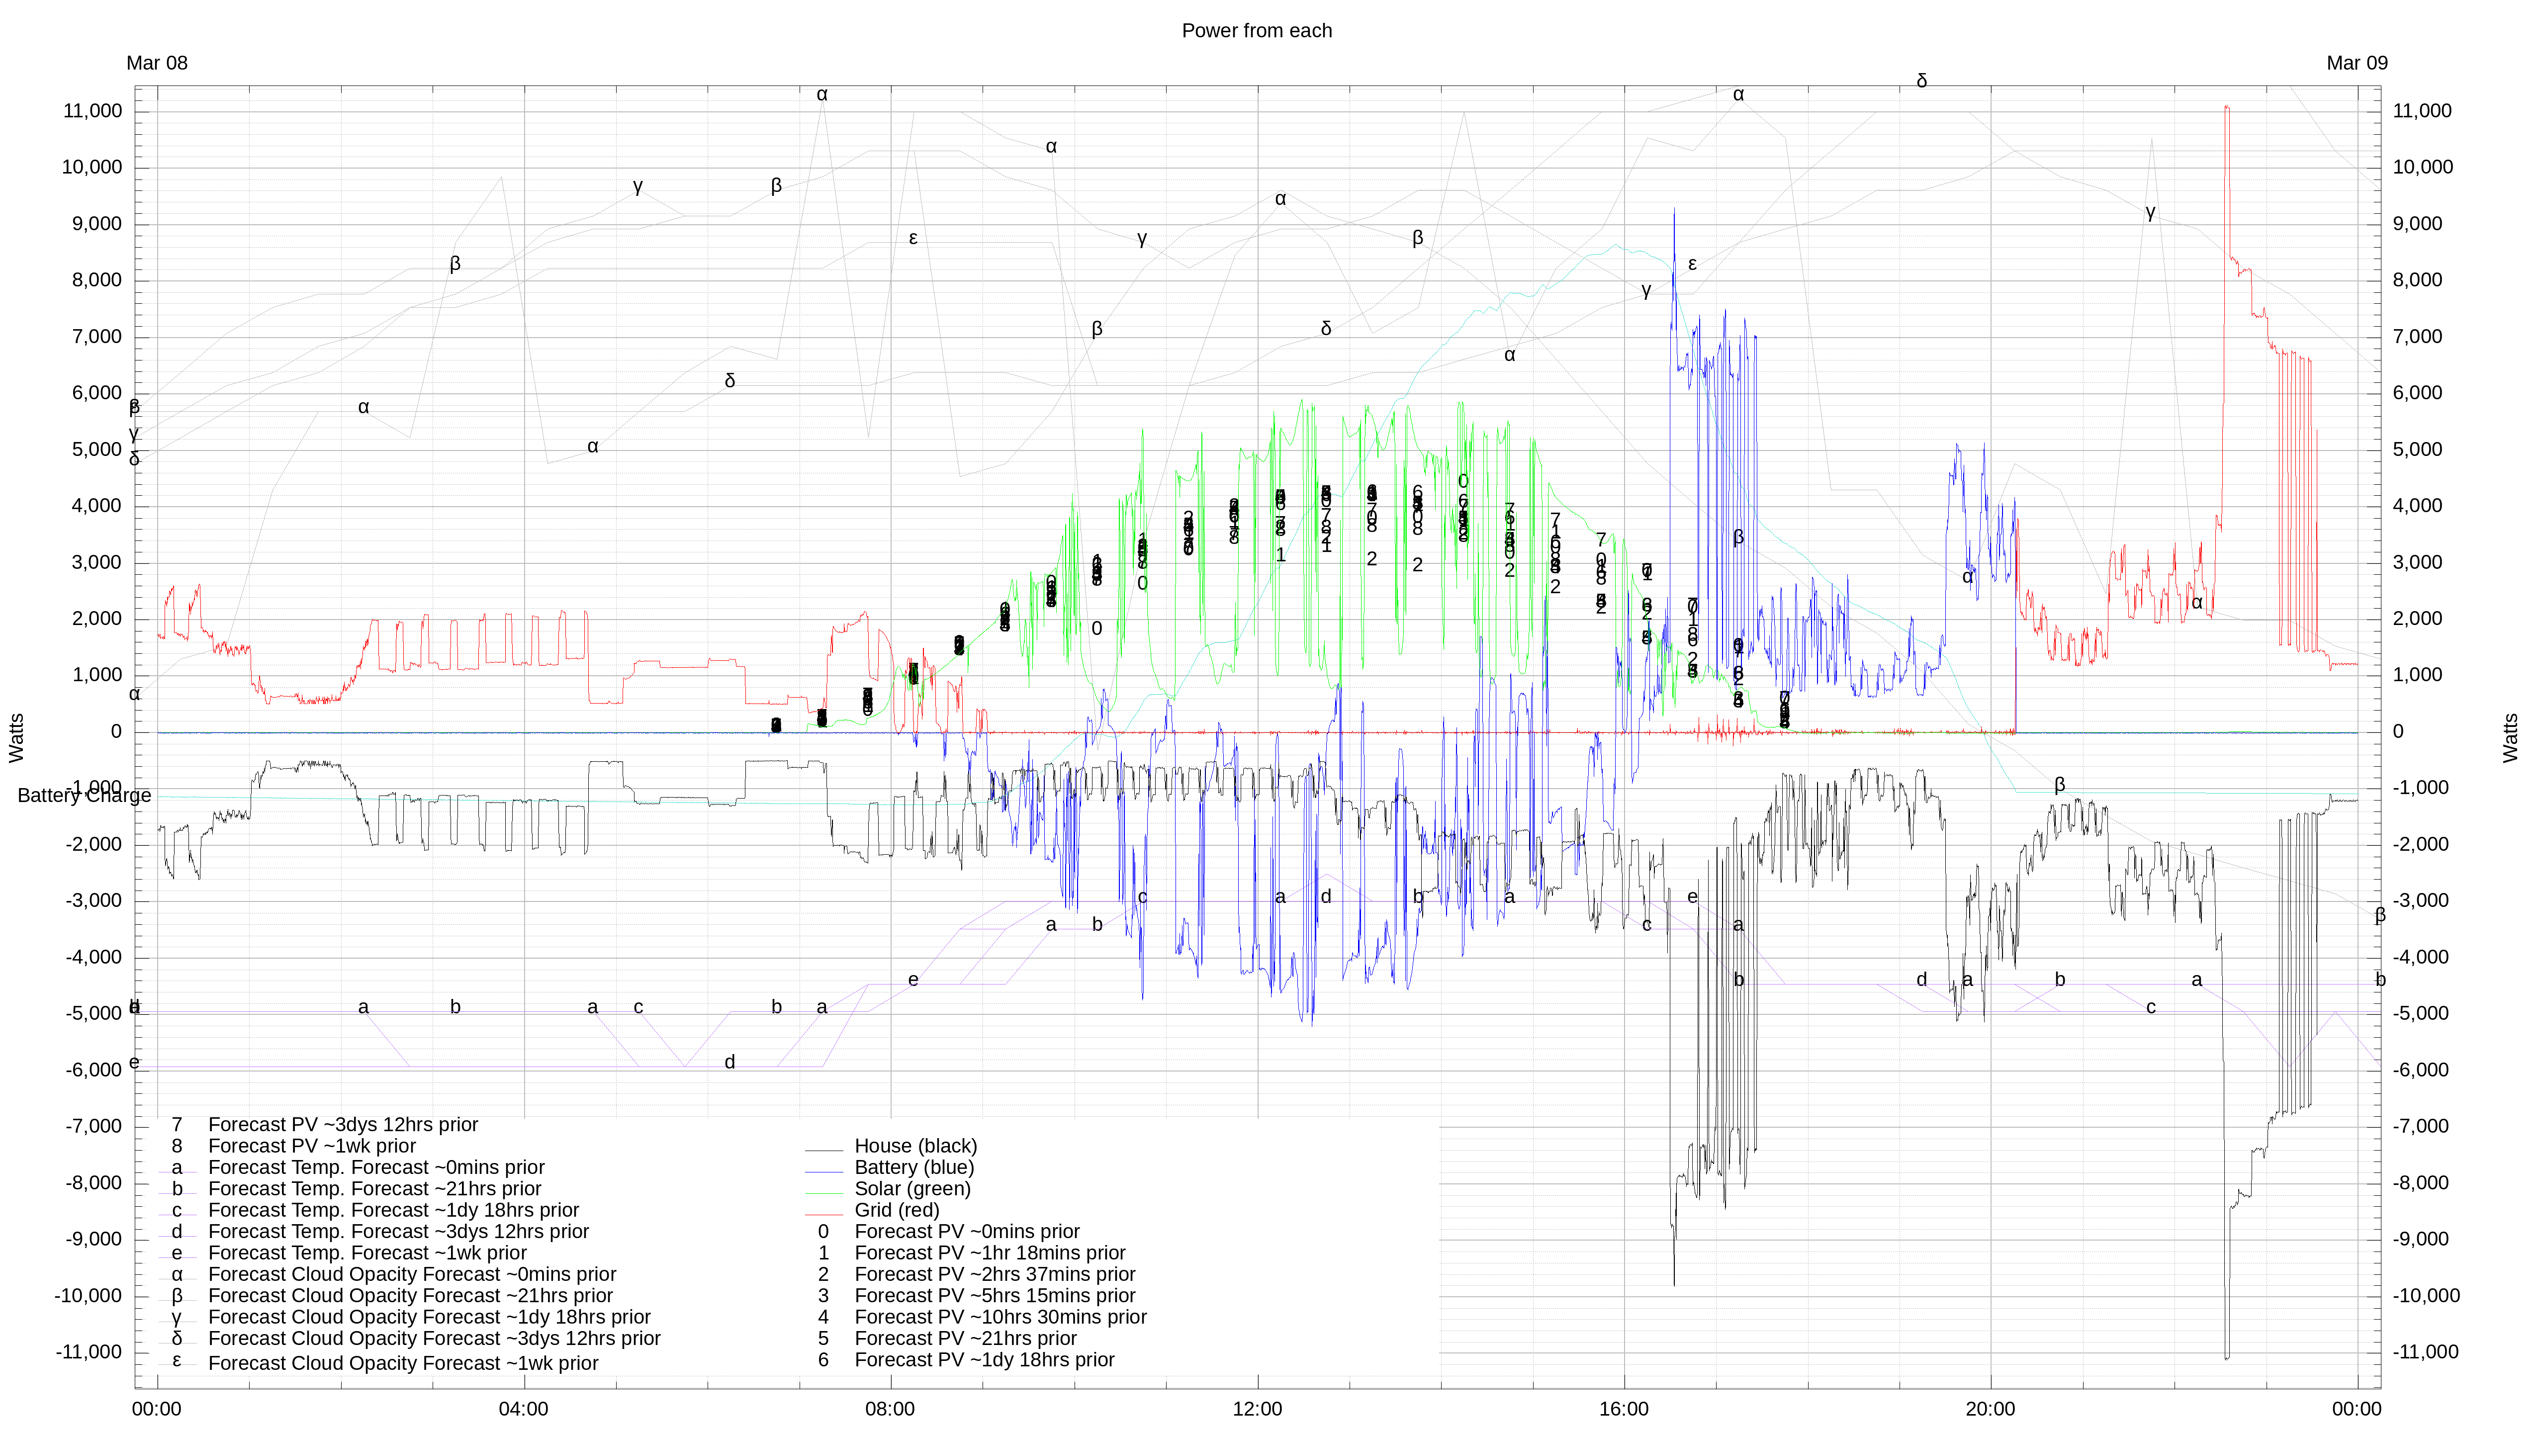2546x1432 pixels.
Task: Click the left-axis '-11,000' tick label
Action: (89, 1352)
